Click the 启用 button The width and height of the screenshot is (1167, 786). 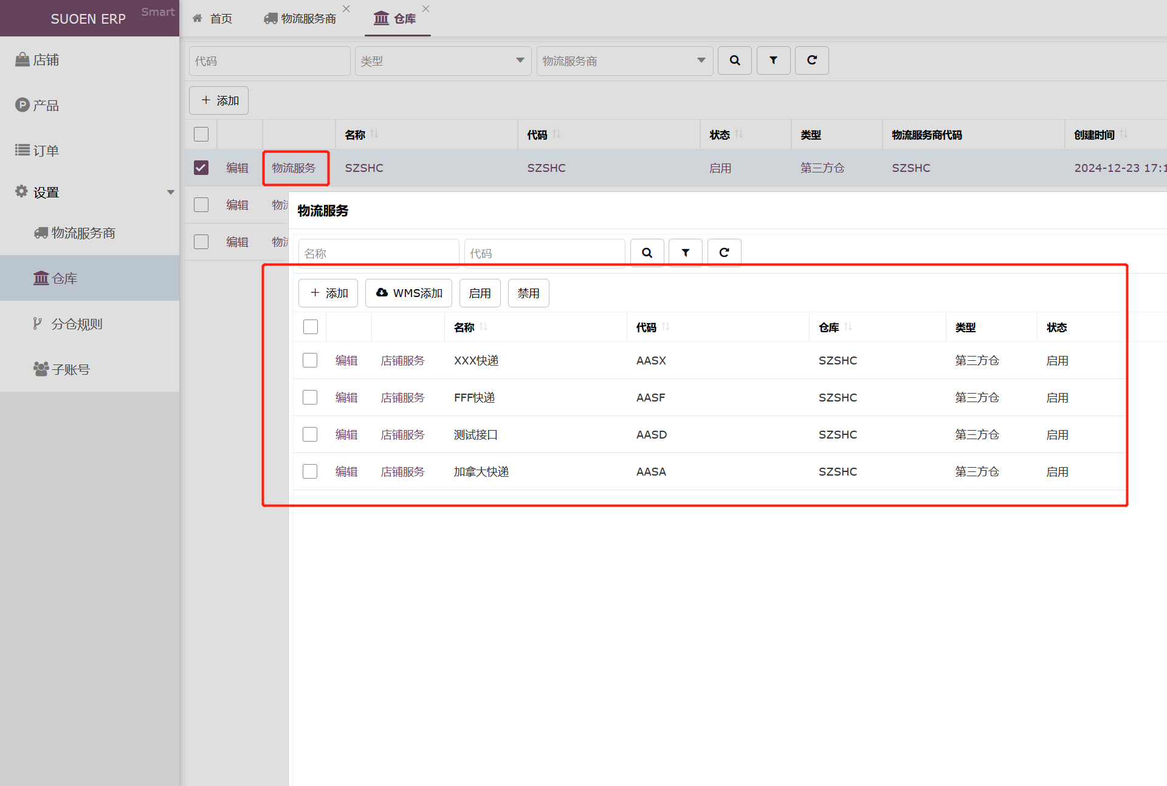point(480,293)
